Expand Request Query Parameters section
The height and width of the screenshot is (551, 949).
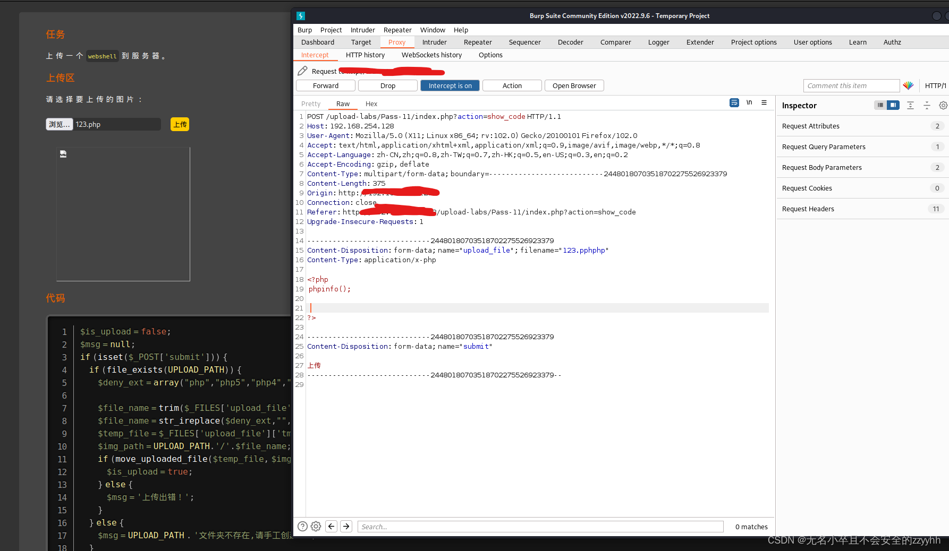(862, 147)
